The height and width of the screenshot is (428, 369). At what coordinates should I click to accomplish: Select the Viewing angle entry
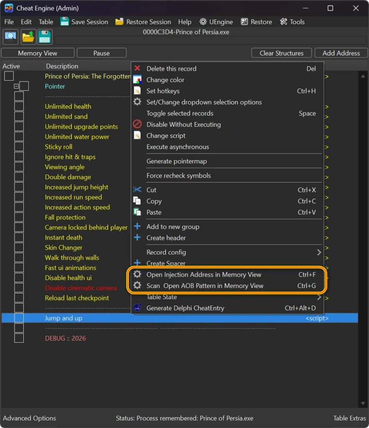tap(65, 167)
